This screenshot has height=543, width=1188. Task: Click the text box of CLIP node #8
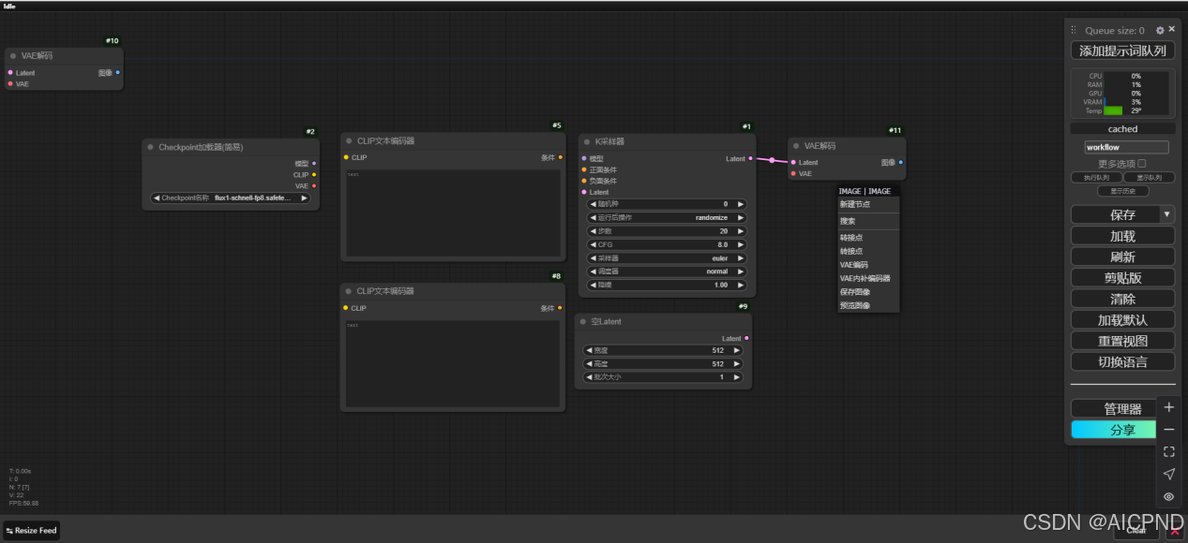pyautogui.click(x=453, y=363)
